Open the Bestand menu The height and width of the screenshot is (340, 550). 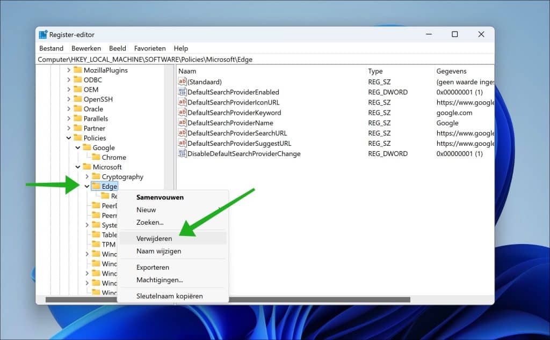51,48
